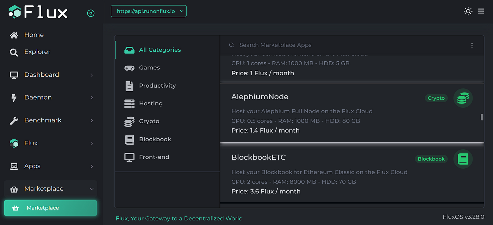
Task: Click the search magnifier icon in marketplace
Action: pyautogui.click(x=231, y=45)
